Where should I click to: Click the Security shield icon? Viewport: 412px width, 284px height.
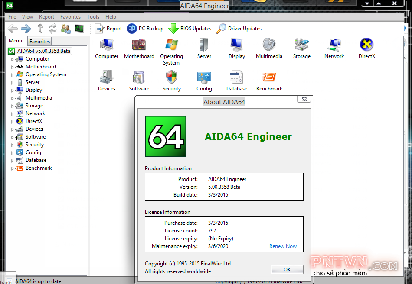[171, 80]
